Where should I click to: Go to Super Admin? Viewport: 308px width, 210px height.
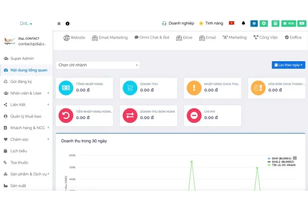(26, 58)
